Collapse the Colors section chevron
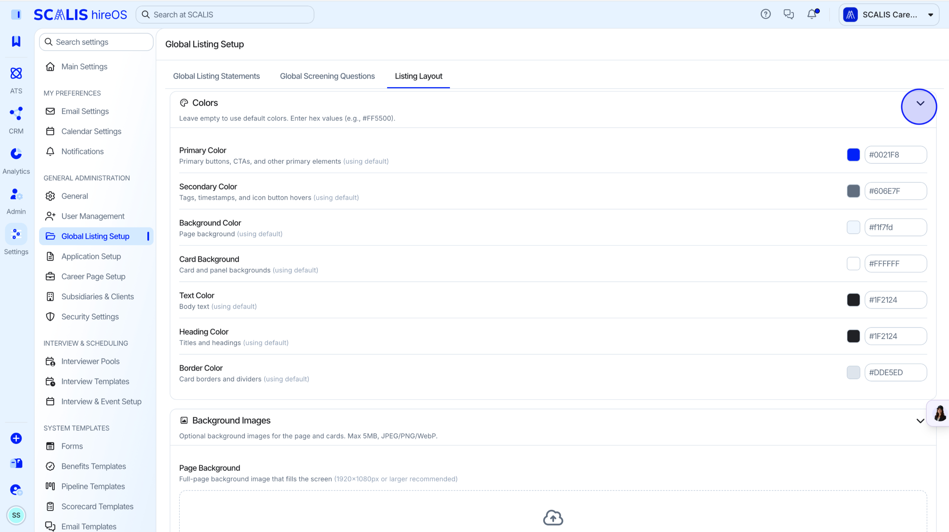Viewport: 949px width, 532px height. click(x=920, y=103)
